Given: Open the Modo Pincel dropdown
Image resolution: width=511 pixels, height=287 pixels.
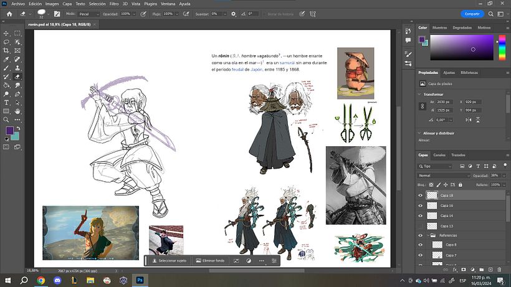Looking at the screenshot, I should [x=88, y=14].
